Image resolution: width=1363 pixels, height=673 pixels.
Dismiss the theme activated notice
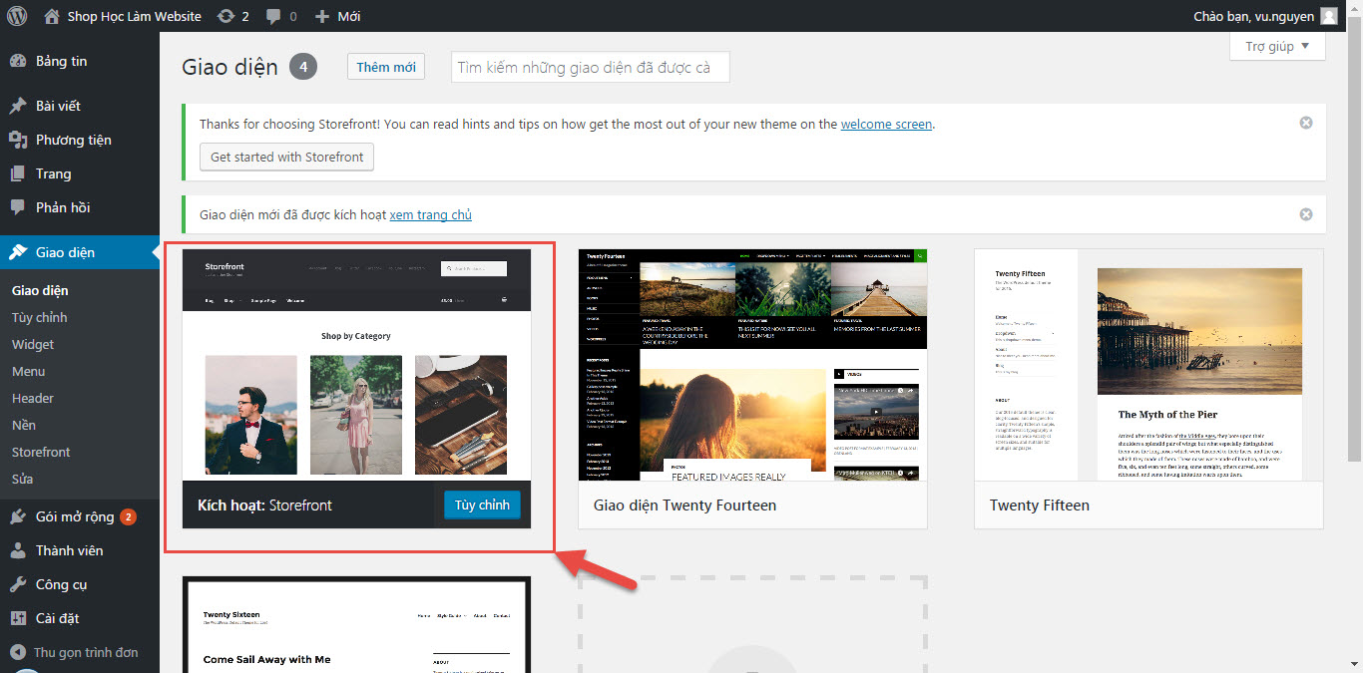tap(1306, 214)
